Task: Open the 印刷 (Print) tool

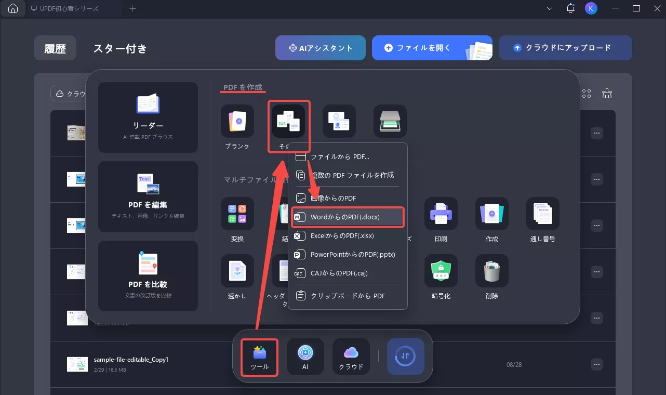Action: point(441,214)
